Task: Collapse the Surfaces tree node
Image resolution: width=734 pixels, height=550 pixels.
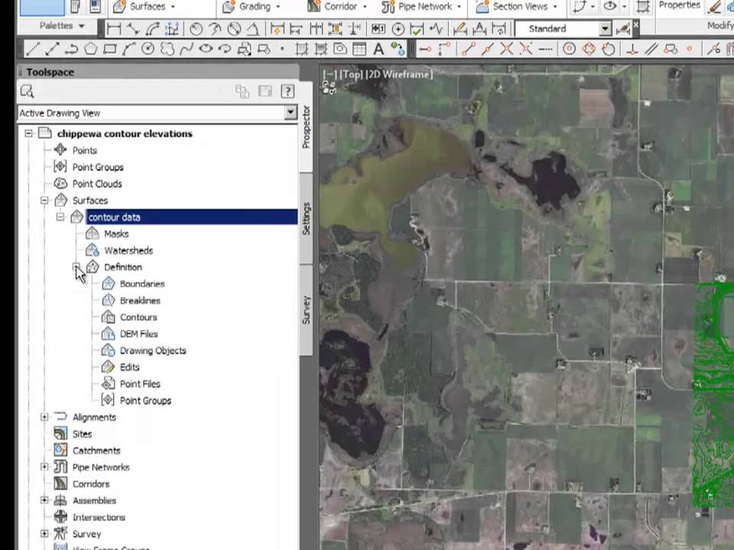Action: (44, 201)
